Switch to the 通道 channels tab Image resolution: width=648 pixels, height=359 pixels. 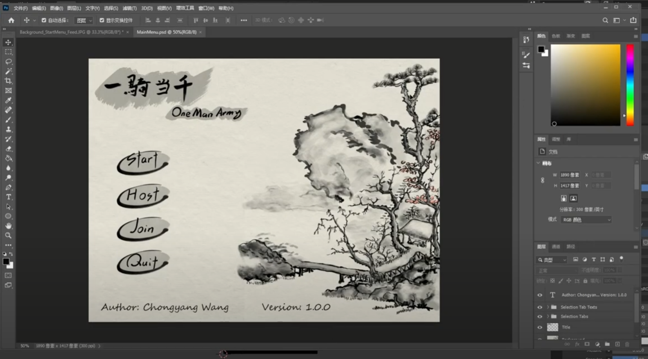click(x=556, y=247)
